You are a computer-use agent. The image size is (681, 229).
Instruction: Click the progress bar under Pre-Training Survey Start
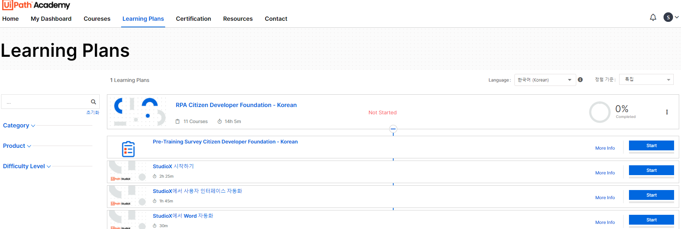pyautogui.click(x=652, y=153)
